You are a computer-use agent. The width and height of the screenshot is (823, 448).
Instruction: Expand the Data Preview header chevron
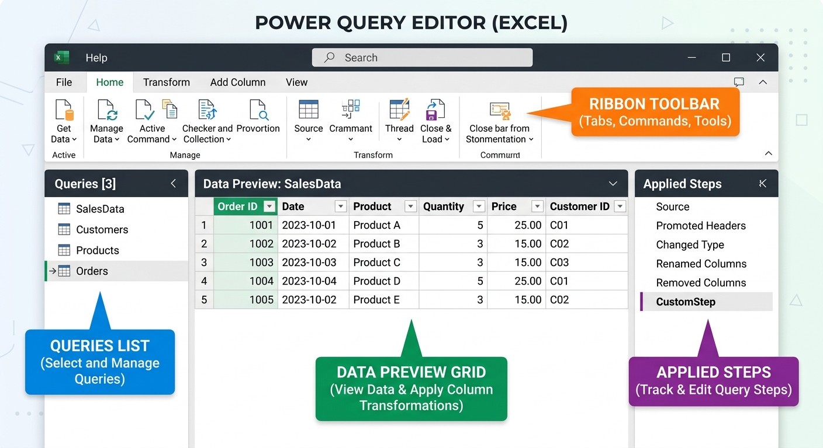click(613, 184)
